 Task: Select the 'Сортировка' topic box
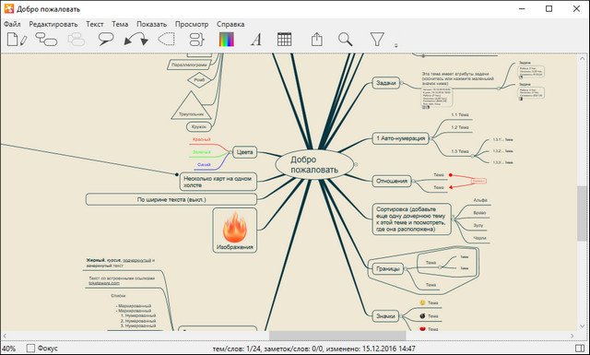pos(412,219)
